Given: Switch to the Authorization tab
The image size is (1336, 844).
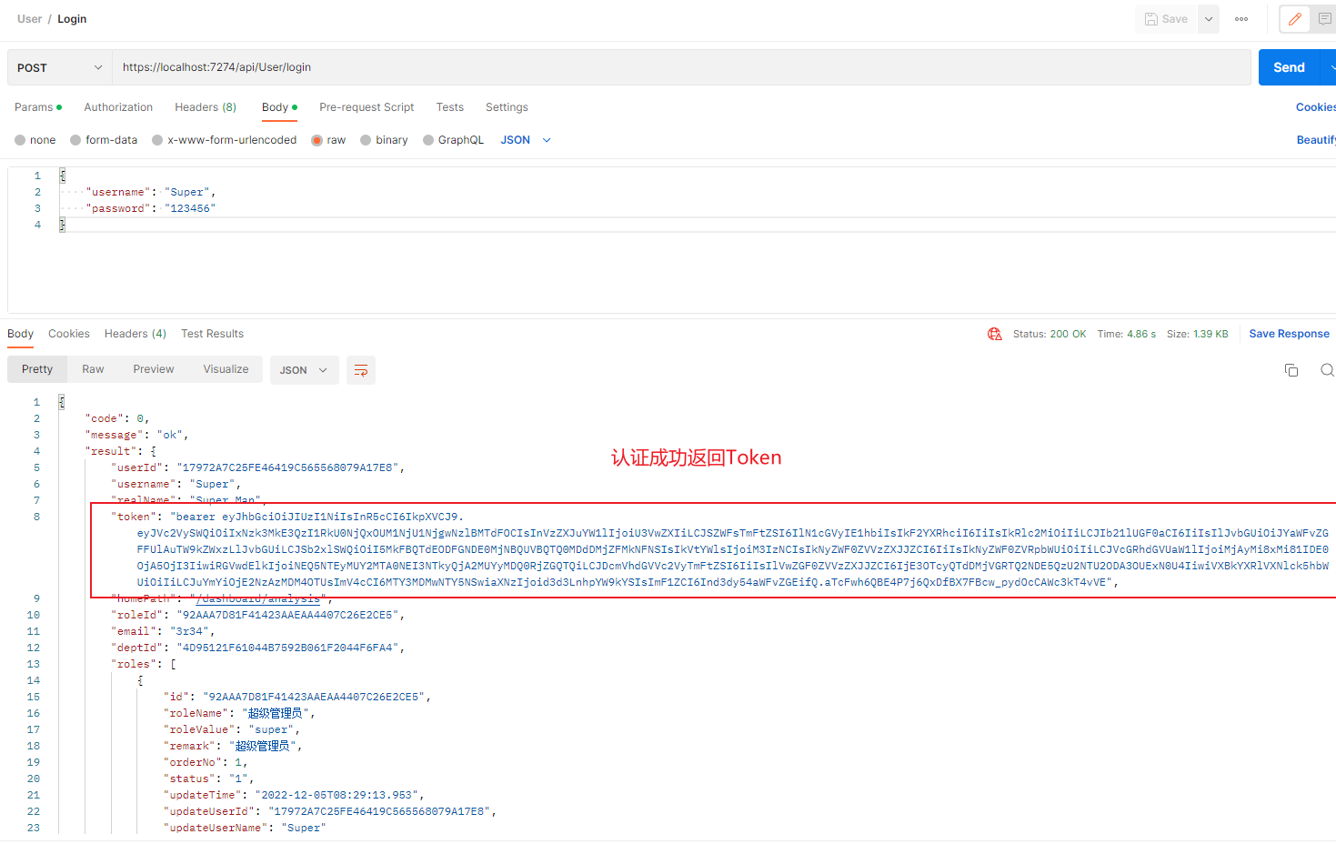Looking at the screenshot, I should click(x=118, y=107).
